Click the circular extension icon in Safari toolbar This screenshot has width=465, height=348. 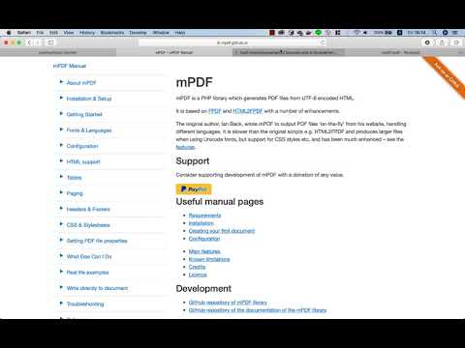(427, 43)
